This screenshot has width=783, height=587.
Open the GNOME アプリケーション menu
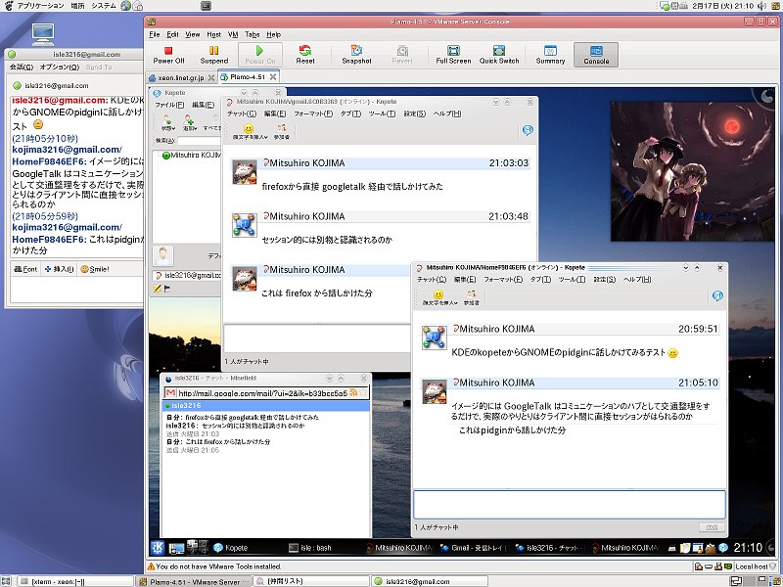point(40,6)
